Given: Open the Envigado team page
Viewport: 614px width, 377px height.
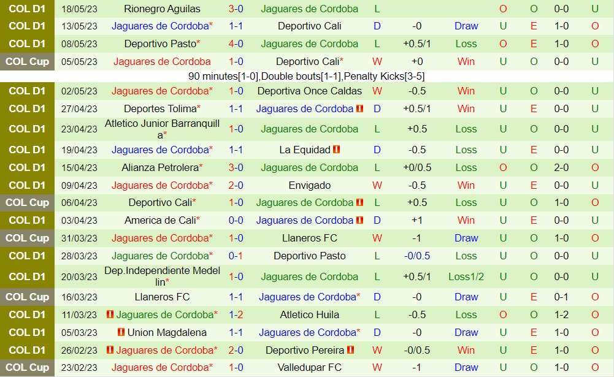Looking at the screenshot, I should click(x=310, y=185).
